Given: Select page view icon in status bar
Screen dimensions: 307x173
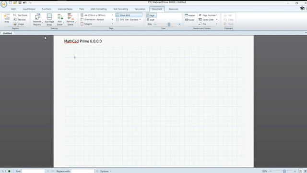Looking at the screenshot, I should 301,171.
